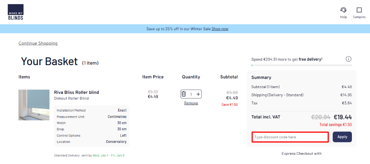Focus the discount code input field

290,137
